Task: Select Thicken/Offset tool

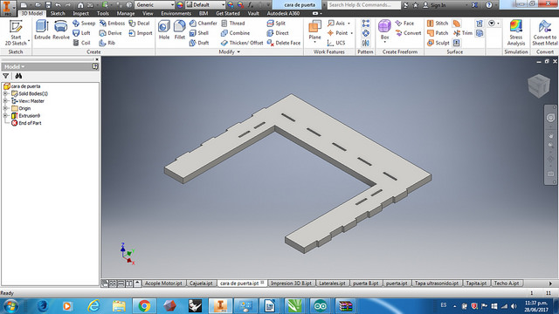Action: coord(242,43)
